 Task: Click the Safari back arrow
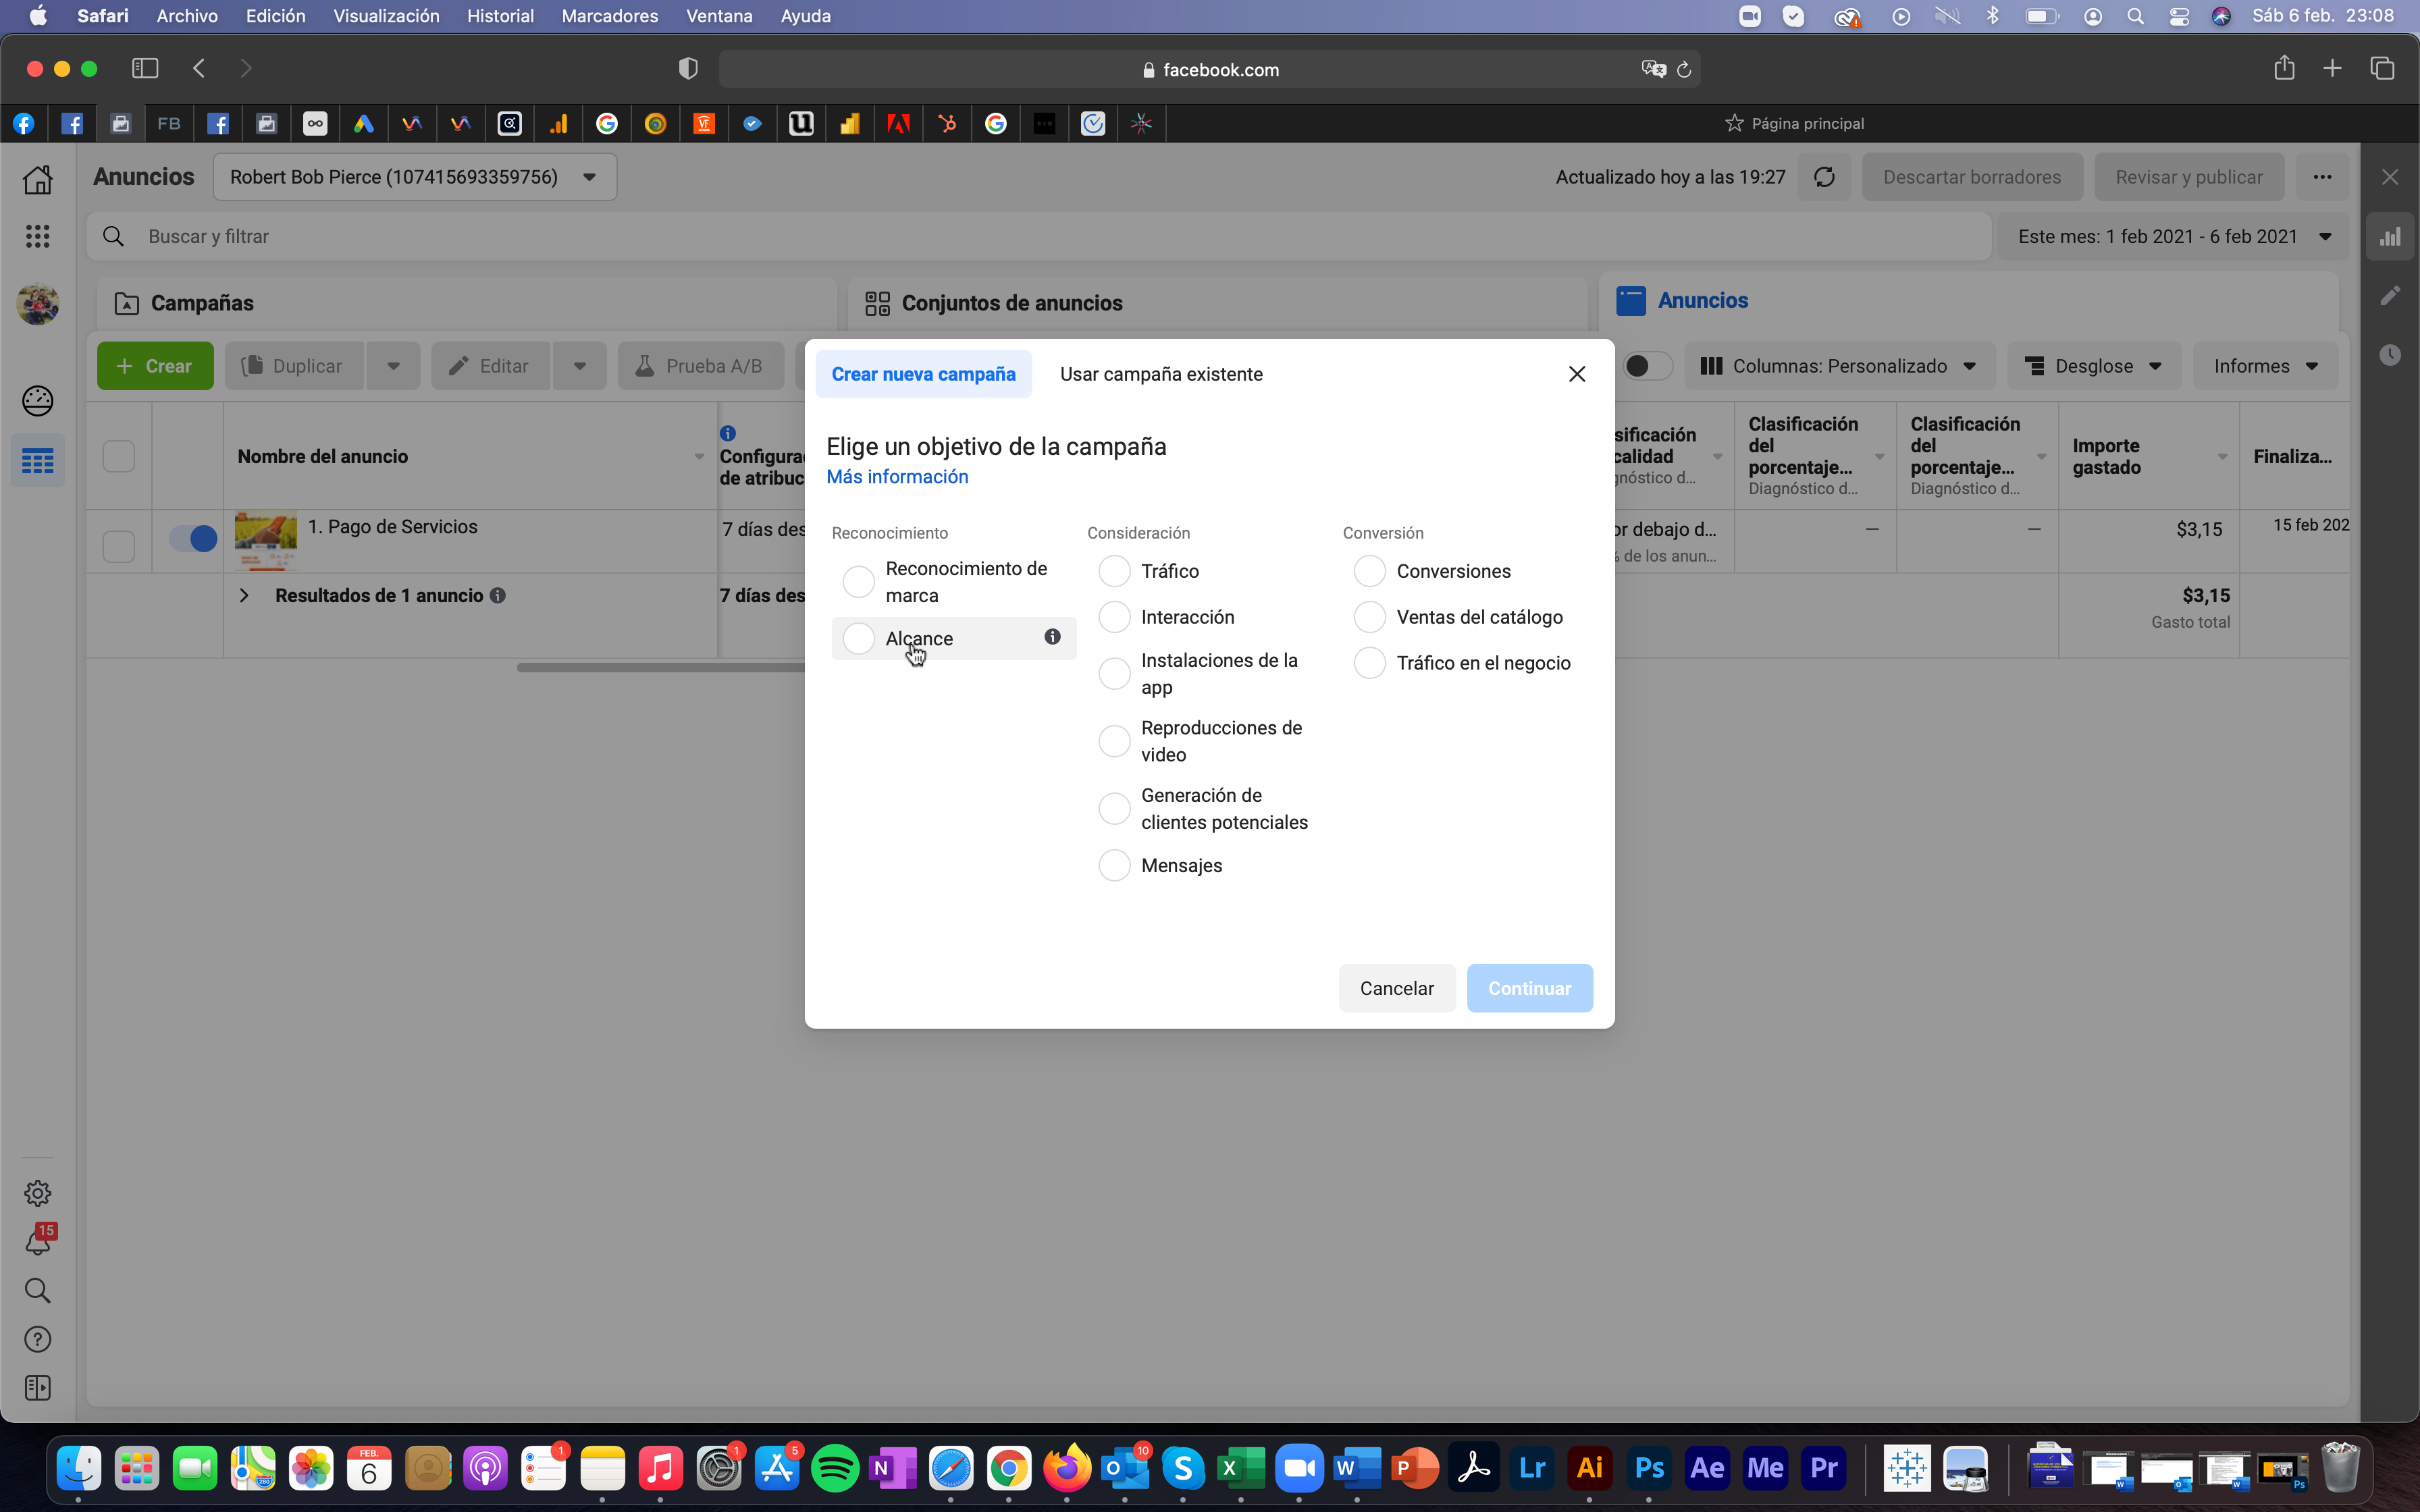(x=199, y=68)
